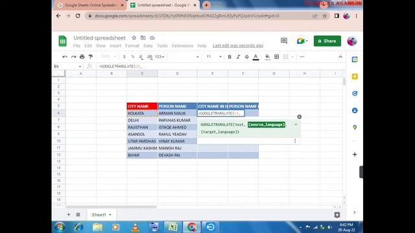
Task: Rename the Untitled spreadsheet title
Action: pos(99,38)
